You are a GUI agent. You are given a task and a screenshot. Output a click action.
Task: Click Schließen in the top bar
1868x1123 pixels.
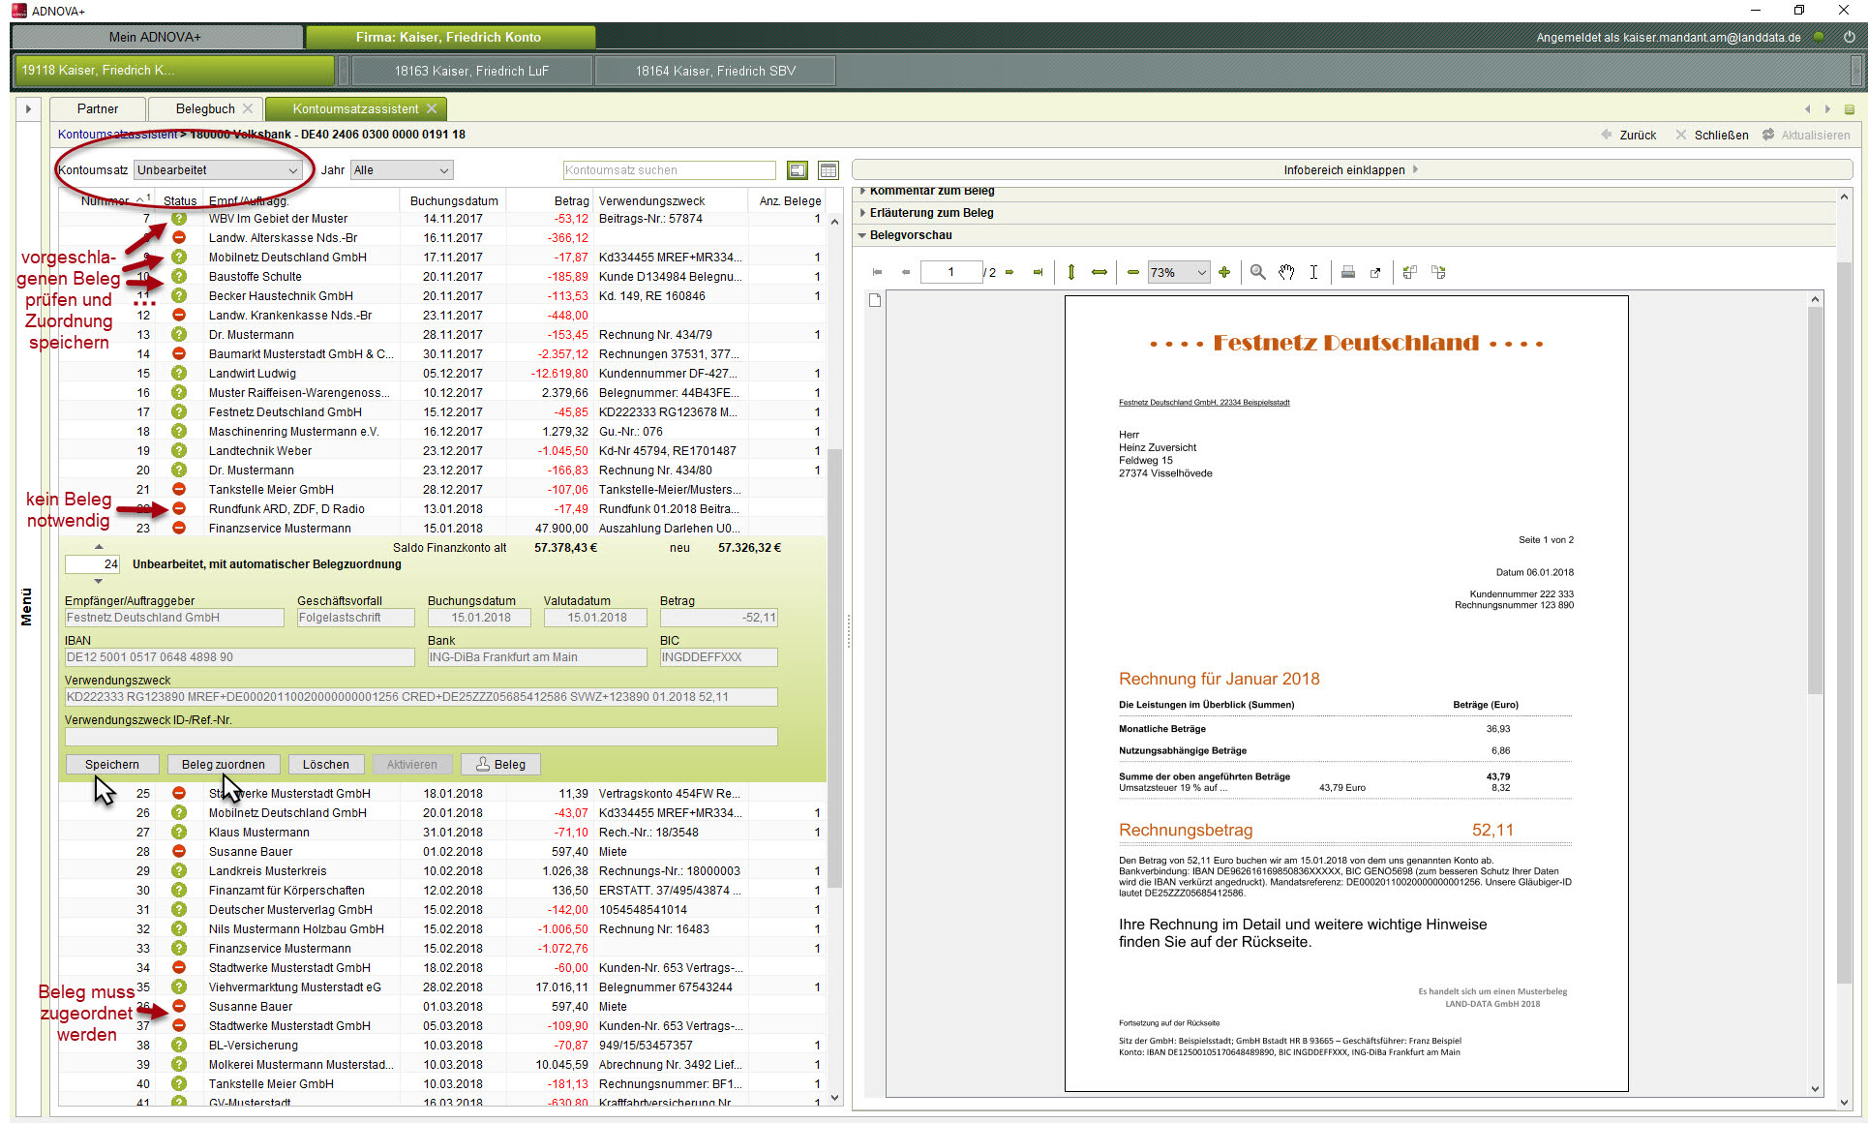coord(1712,136)
